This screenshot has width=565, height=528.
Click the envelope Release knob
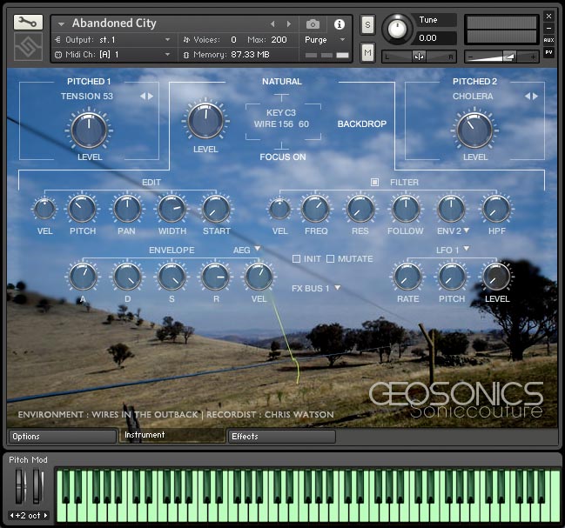tap(215, 277)
